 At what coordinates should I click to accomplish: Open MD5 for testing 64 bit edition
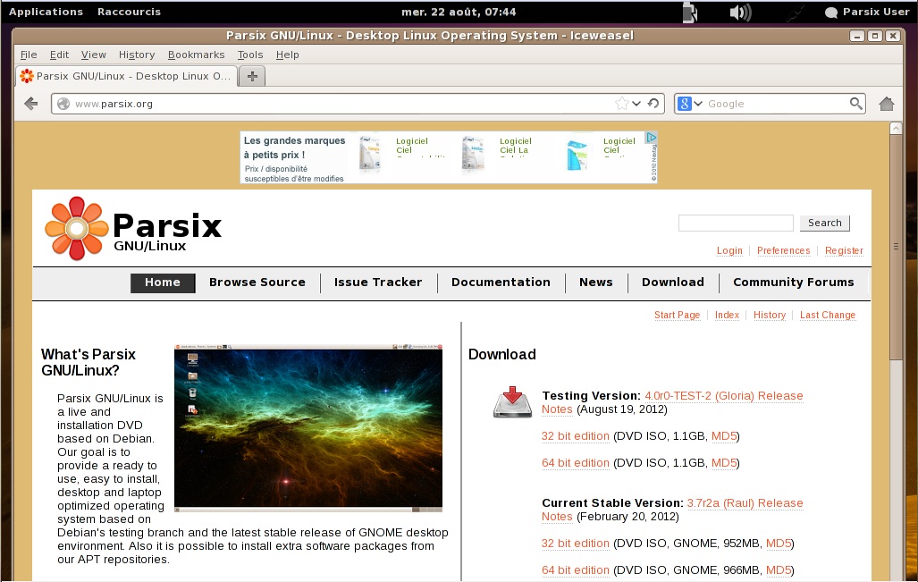tap(724, 463)
